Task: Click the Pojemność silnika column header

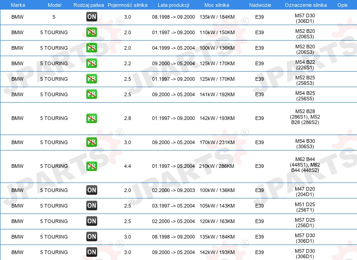Action: [x=127, y=5]
